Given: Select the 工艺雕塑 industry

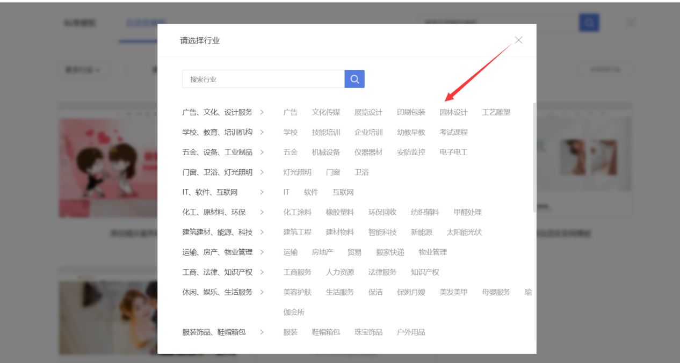Looking at the screenshot, I should click(x=497, y=112).
